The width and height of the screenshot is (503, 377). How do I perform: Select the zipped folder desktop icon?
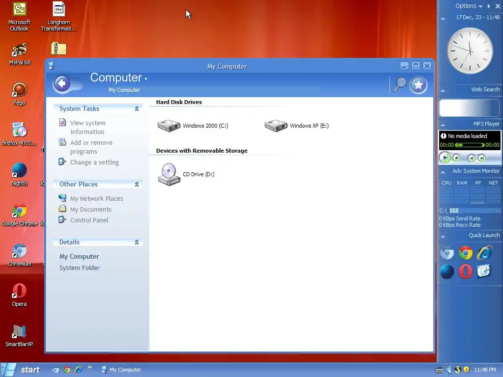(x=59, y=49)
